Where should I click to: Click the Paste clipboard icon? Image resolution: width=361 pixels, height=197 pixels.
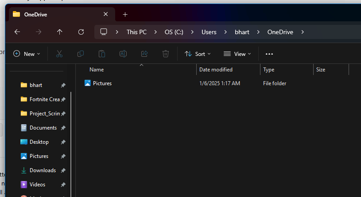[102, 54]
